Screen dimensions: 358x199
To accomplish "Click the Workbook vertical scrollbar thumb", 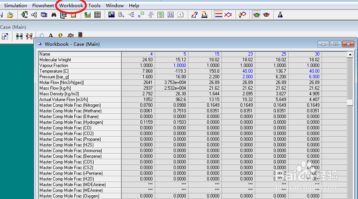I will 350,103.
